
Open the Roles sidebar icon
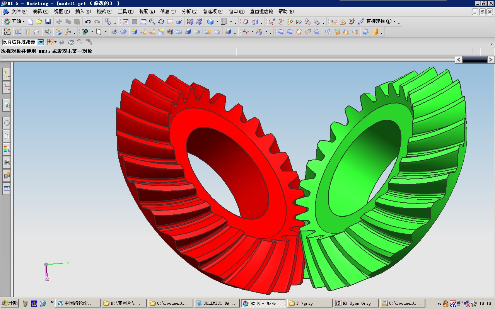[7, 175]
